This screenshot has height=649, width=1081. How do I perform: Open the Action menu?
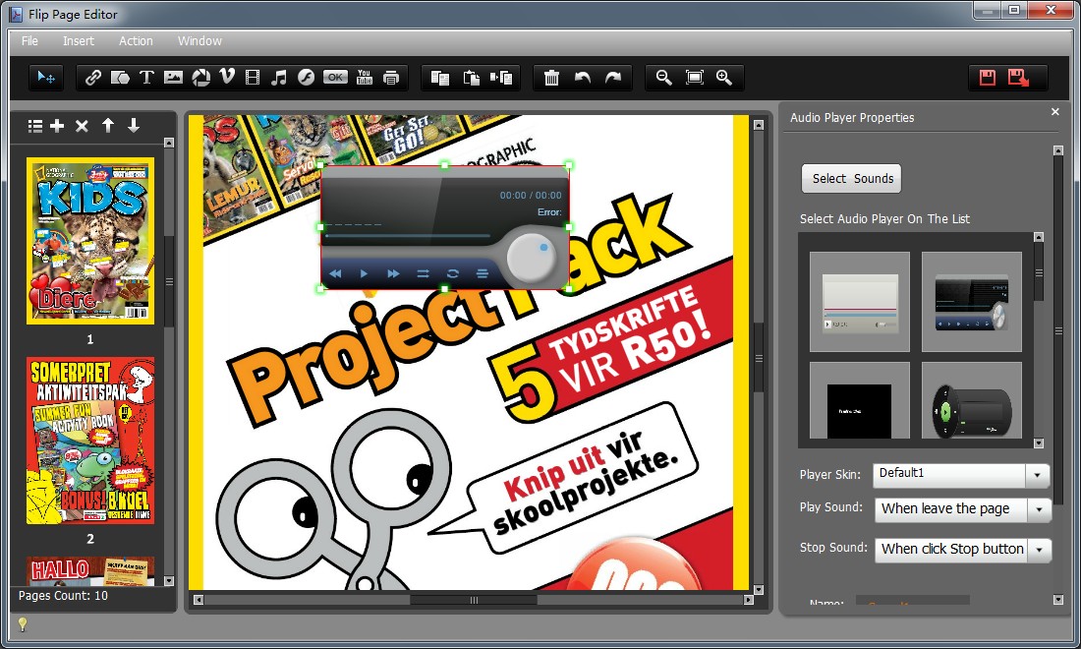136,40
